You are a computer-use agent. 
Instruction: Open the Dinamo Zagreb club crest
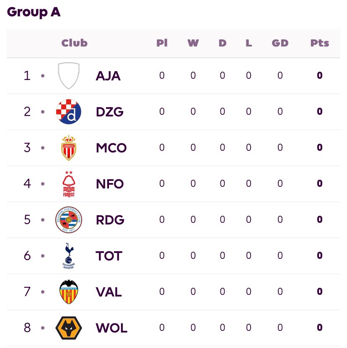pos(69,112)
